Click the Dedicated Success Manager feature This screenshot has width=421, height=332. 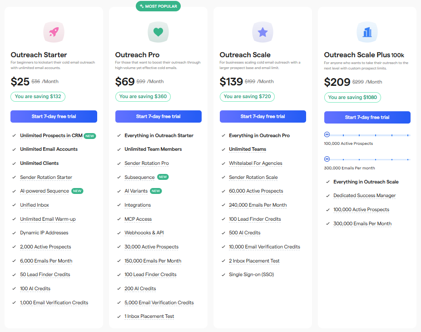(x=364, y=196)
